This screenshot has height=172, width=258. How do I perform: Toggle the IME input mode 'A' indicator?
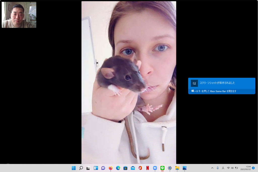point(223,168)
